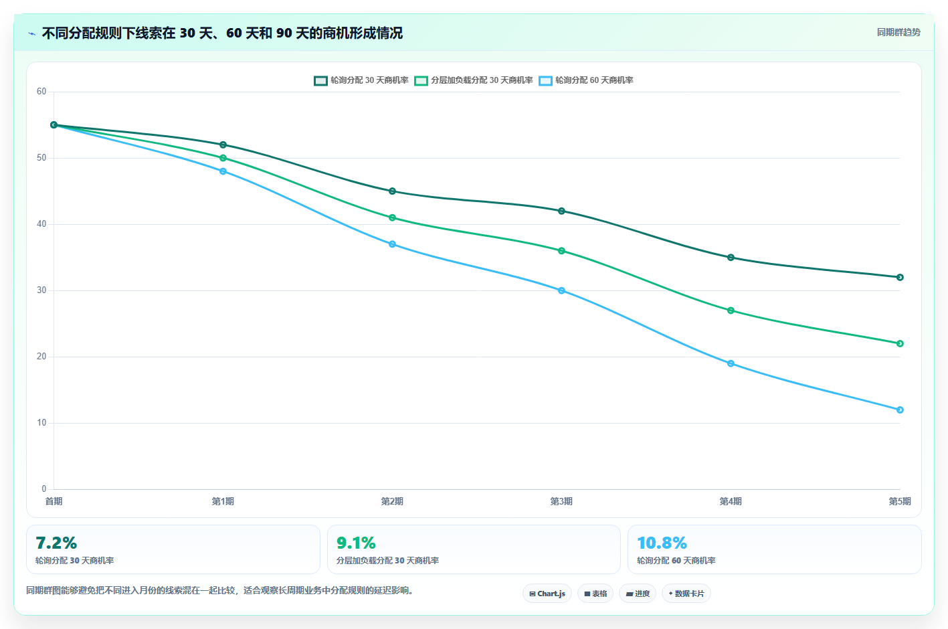Screen dimensions: 948x629
Task: Select the shared data point at 首期
Action: (54, 125)
